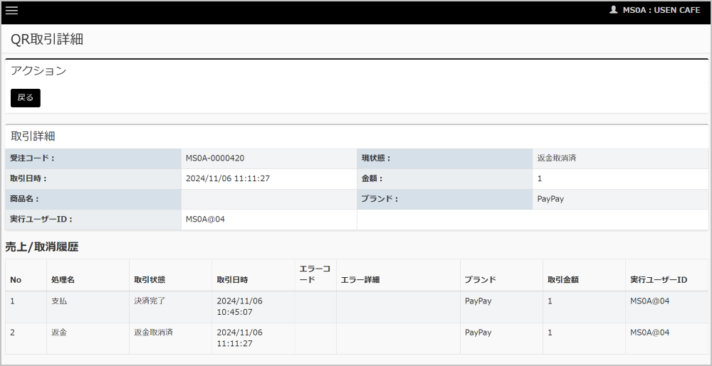Screen dimensions: 712x366
Task: Select the 支払 row in history table
Action: (x=59, y=301)
